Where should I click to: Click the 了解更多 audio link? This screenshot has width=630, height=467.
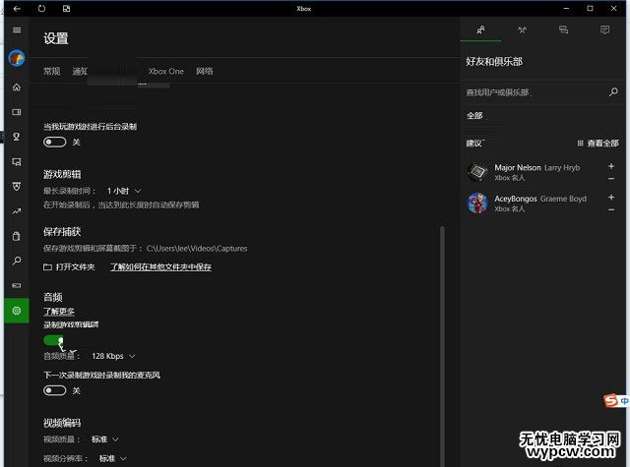pos(59,311)
